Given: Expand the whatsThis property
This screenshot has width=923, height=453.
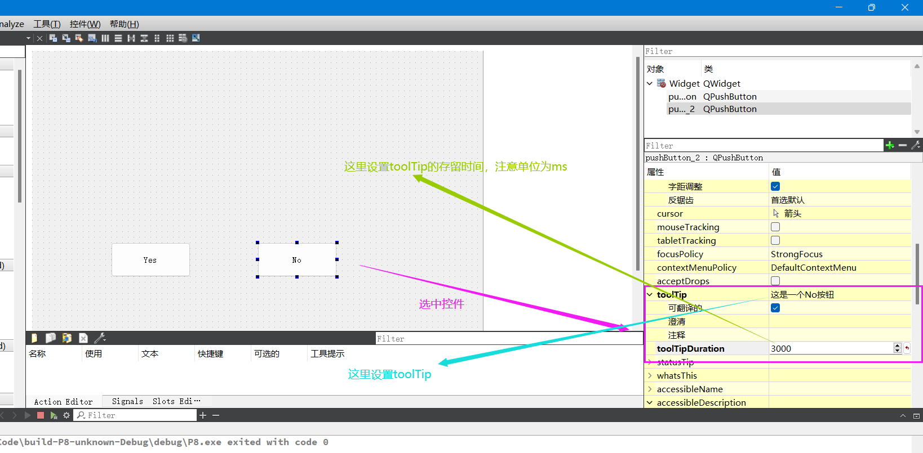Looking at the screenshot, I should 650,375.
